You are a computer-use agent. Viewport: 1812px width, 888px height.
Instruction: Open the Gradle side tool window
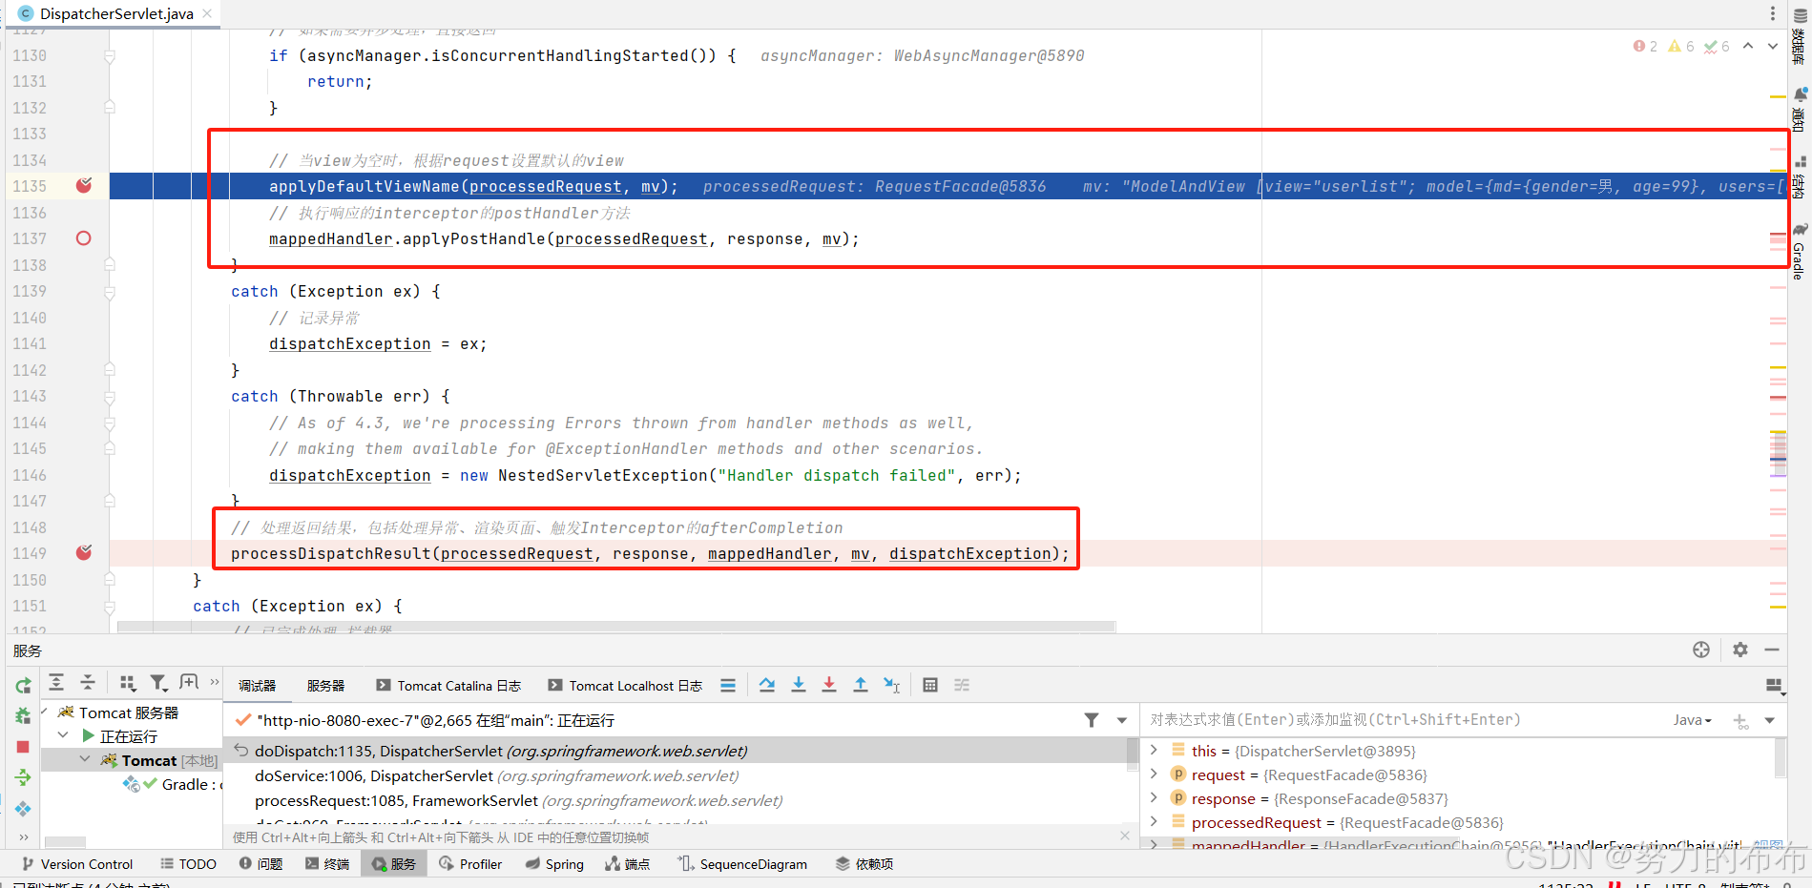(1800, 251)
